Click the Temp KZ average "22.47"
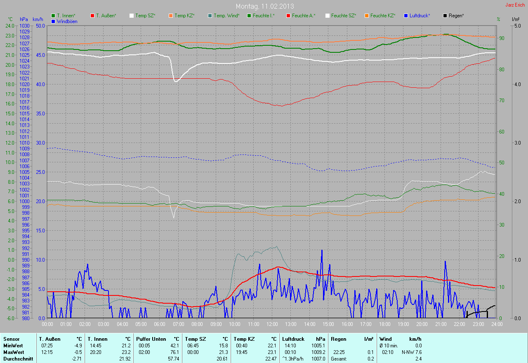The height and width of the screenshot is (363, 528). pos(271,359)
